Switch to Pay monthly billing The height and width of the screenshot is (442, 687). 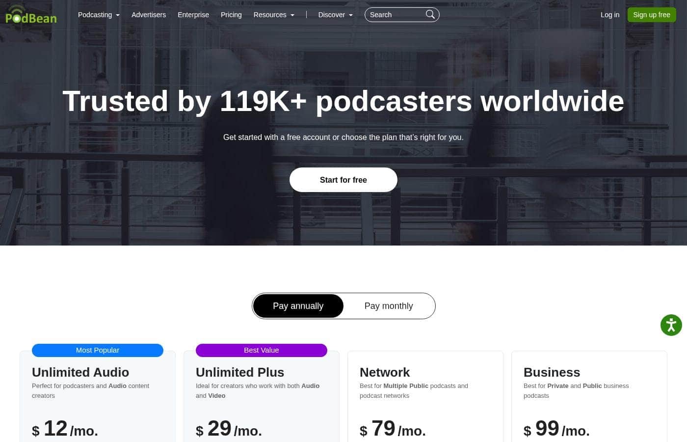[x=389, y=306]
